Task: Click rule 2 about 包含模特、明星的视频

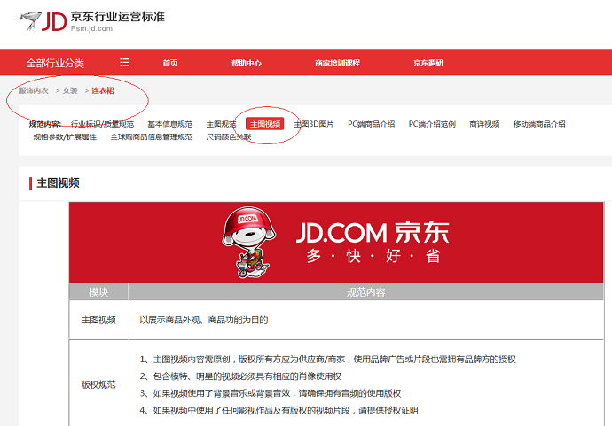Action: point(240,376)
